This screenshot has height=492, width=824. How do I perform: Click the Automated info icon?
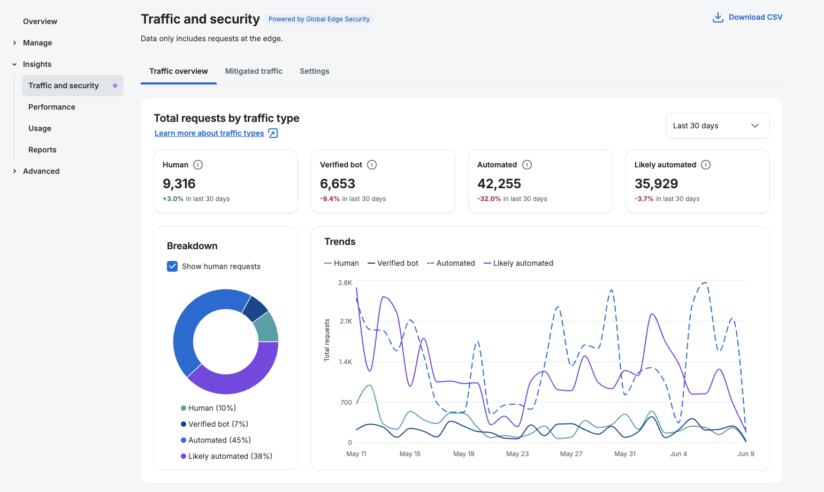pos(527,165)
